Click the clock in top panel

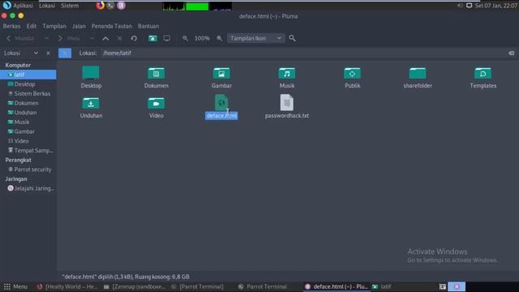496,6
